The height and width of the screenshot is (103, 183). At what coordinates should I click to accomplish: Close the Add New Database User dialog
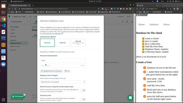[102, 18]
